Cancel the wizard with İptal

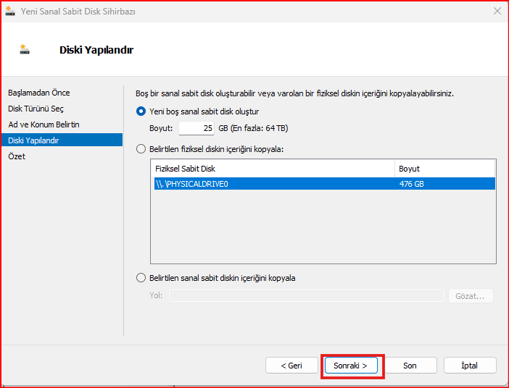point(470,366)
